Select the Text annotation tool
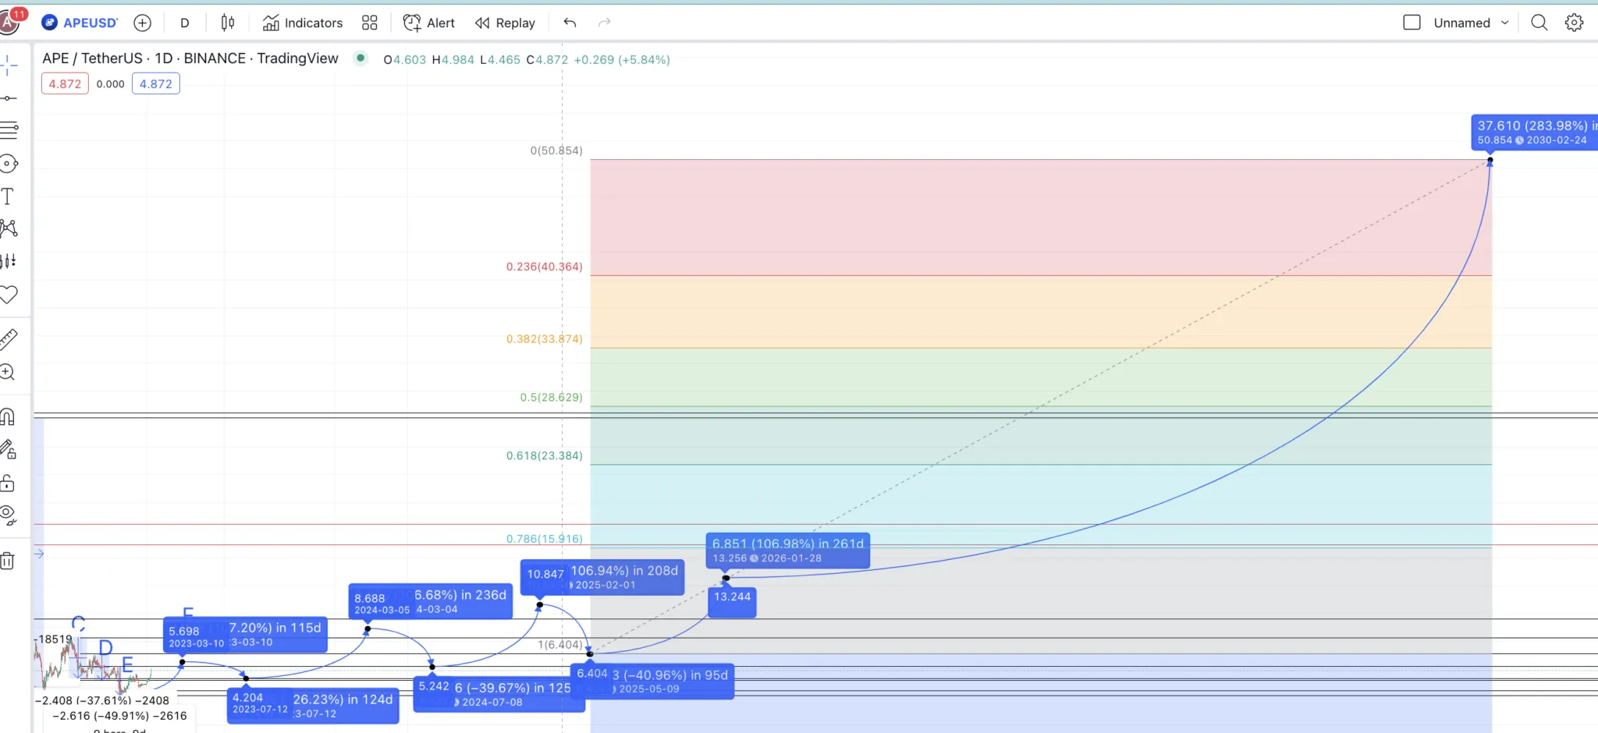This screenshot has width=1598, height=733. click(x=8, y=197)
